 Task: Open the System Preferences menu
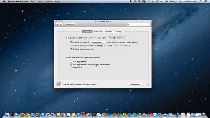tap(18, 1)
